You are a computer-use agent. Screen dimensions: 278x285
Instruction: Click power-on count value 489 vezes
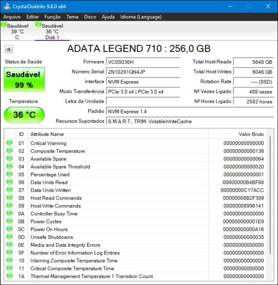(x=253, y=92)
